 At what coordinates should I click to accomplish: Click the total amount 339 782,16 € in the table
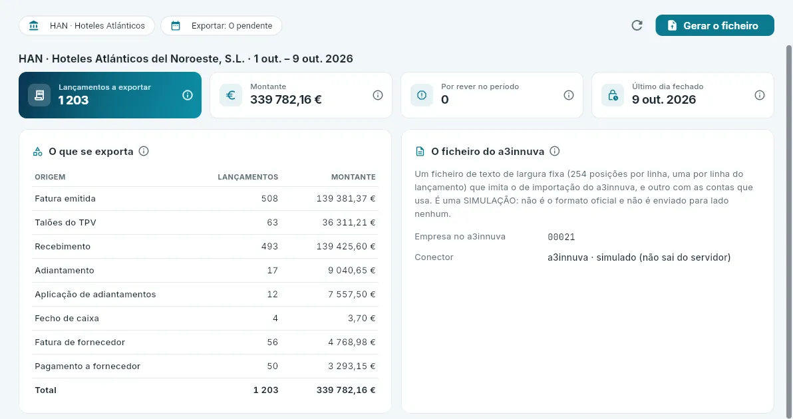pyautogui.click(x=346, y=390)
